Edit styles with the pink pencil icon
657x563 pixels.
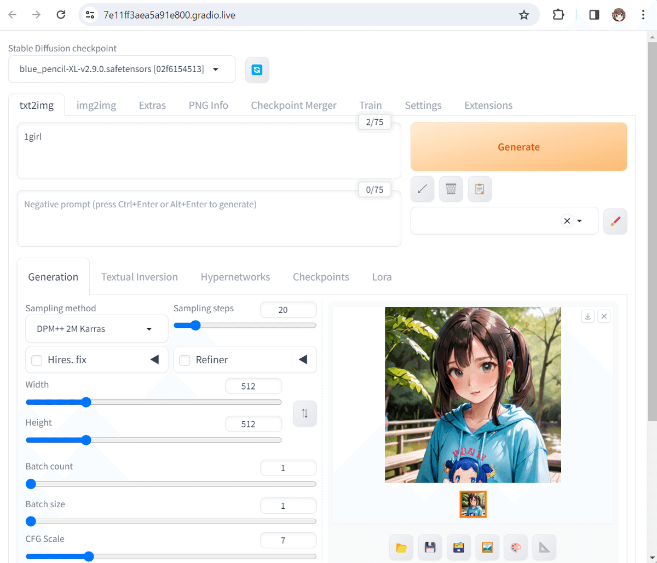615,221
